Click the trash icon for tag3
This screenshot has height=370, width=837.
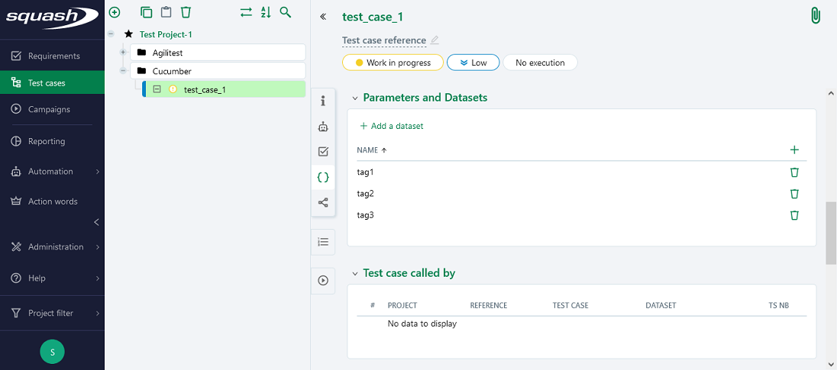click(x=794, y=215)
